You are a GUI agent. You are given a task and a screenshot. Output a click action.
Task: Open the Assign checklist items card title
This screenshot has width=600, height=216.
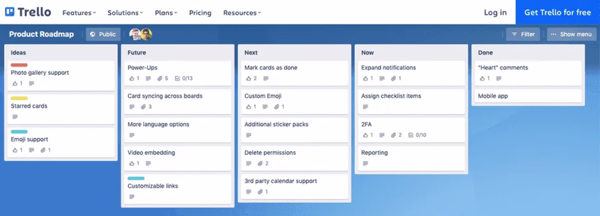point(391,96)
